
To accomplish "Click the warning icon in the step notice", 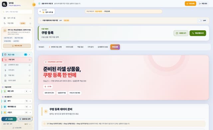I will pos(44,124).
